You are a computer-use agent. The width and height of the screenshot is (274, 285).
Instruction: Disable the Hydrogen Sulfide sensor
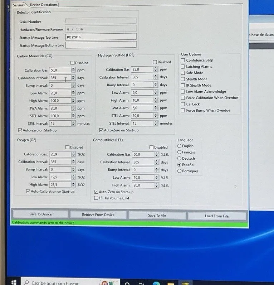155,62
